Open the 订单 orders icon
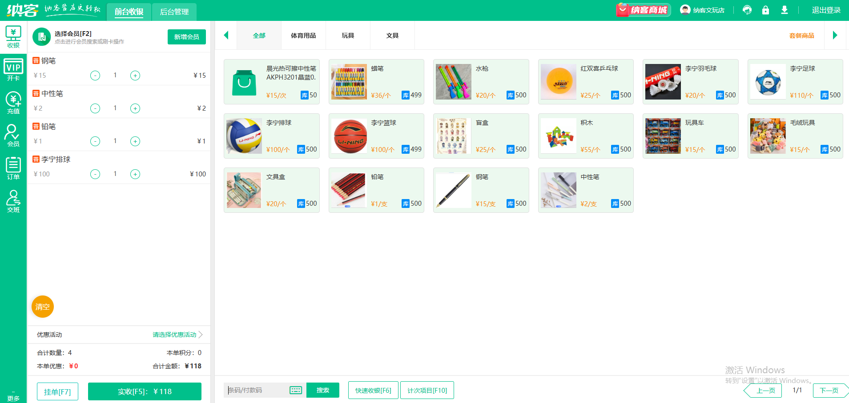 pos(13,168)
